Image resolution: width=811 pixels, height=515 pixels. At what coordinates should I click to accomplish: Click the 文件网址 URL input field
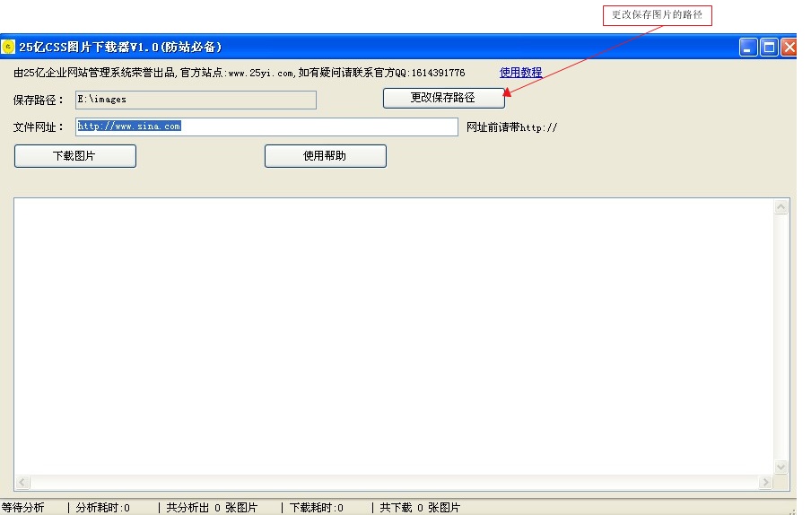(266, 127)
